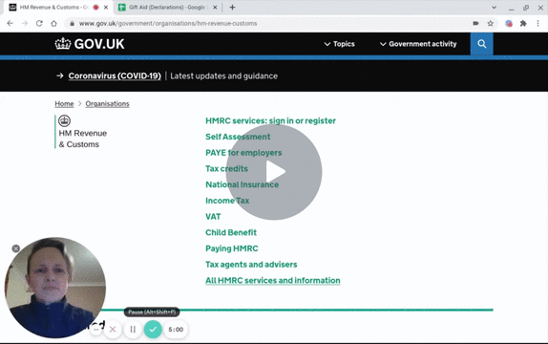Open the Coronavirus (COVID-19) link
Viewport: 548px width, 344px height.
coord(115,75)
